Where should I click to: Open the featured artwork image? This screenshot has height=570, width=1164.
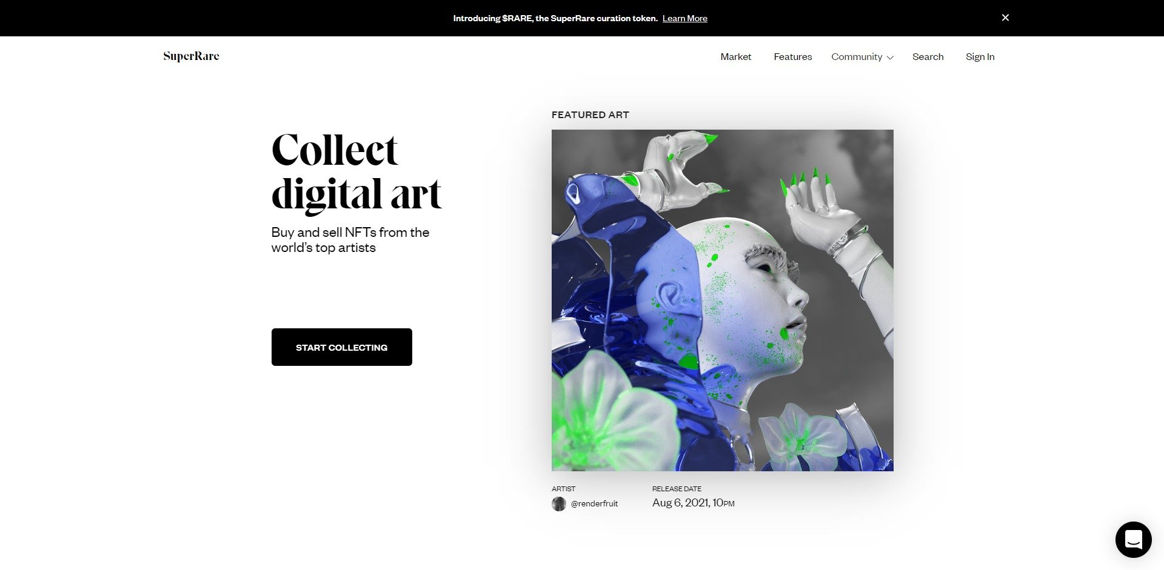click(x=723, y=300)
